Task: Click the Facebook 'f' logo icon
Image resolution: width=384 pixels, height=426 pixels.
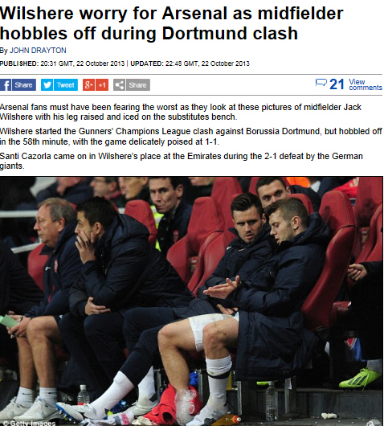Action: pyautogui.click(x=6, y=85)
